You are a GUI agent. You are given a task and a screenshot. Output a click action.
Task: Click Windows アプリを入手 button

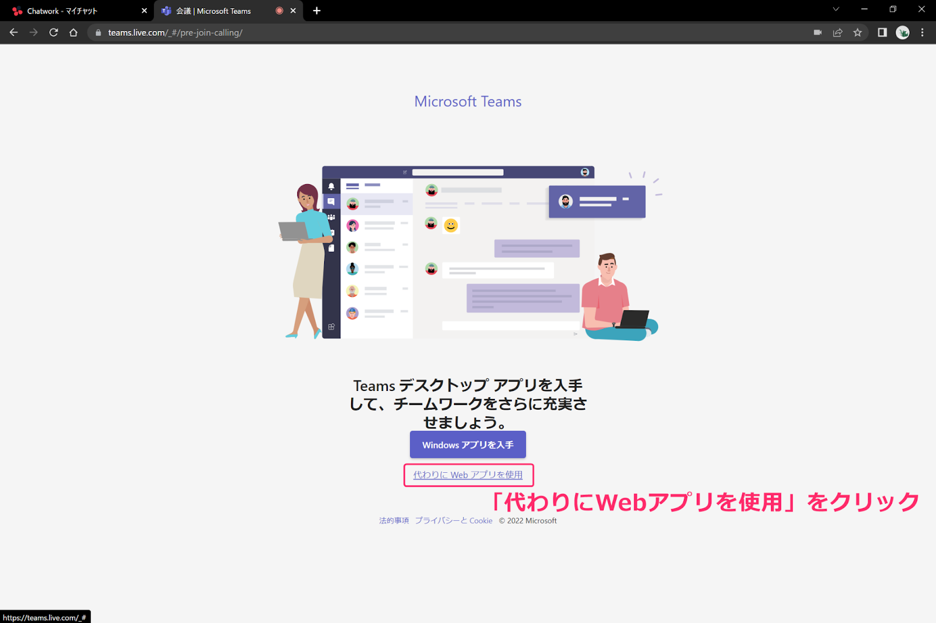point(468,445)
